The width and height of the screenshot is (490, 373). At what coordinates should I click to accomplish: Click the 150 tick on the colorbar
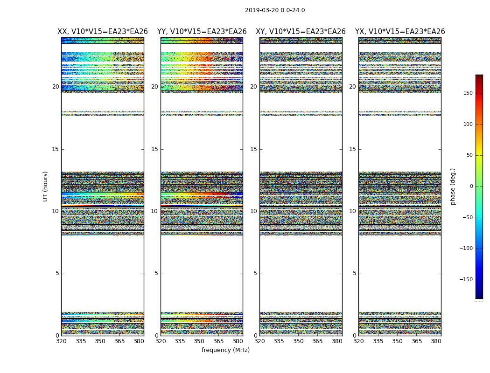pyautogui.click(x=468, y=93)
